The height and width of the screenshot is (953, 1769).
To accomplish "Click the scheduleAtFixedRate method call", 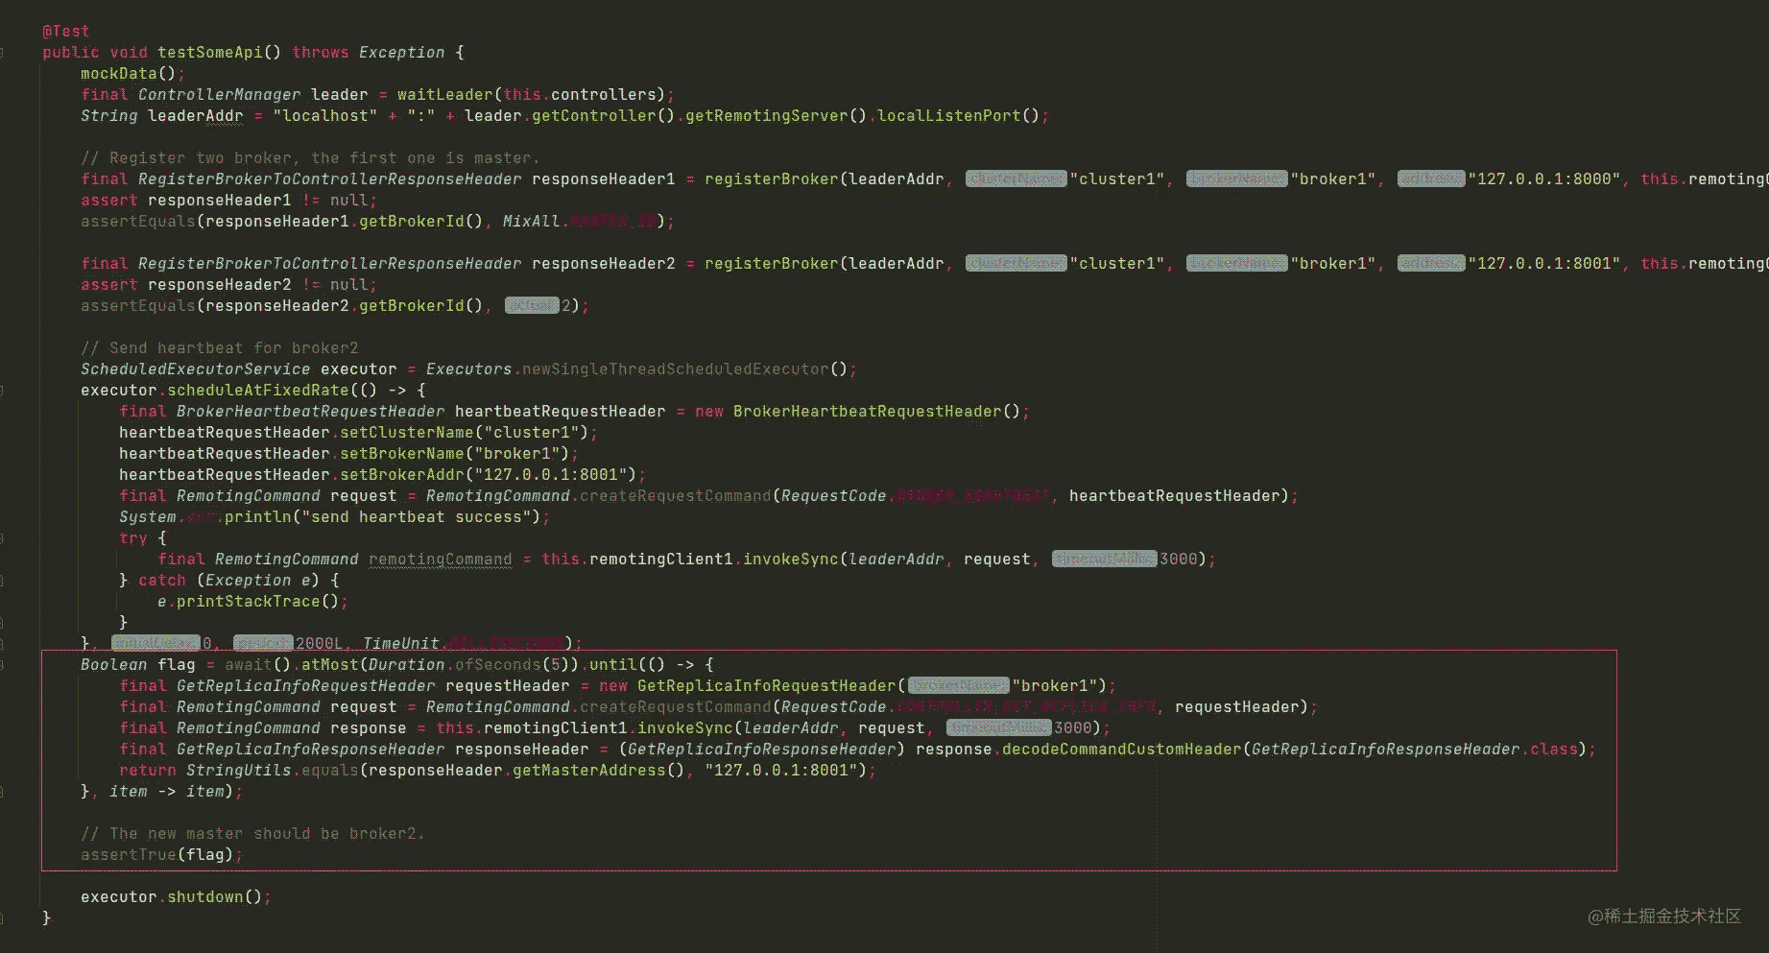I will [257, 391].
